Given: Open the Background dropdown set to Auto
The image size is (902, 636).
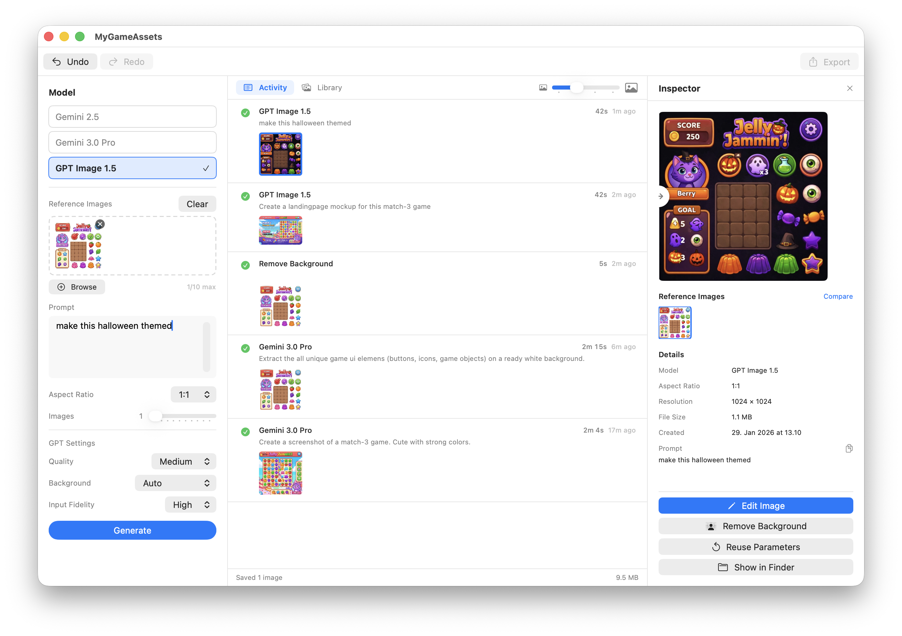Looking at the screenshot, I should pyautogui.click(x=175, y=483).
